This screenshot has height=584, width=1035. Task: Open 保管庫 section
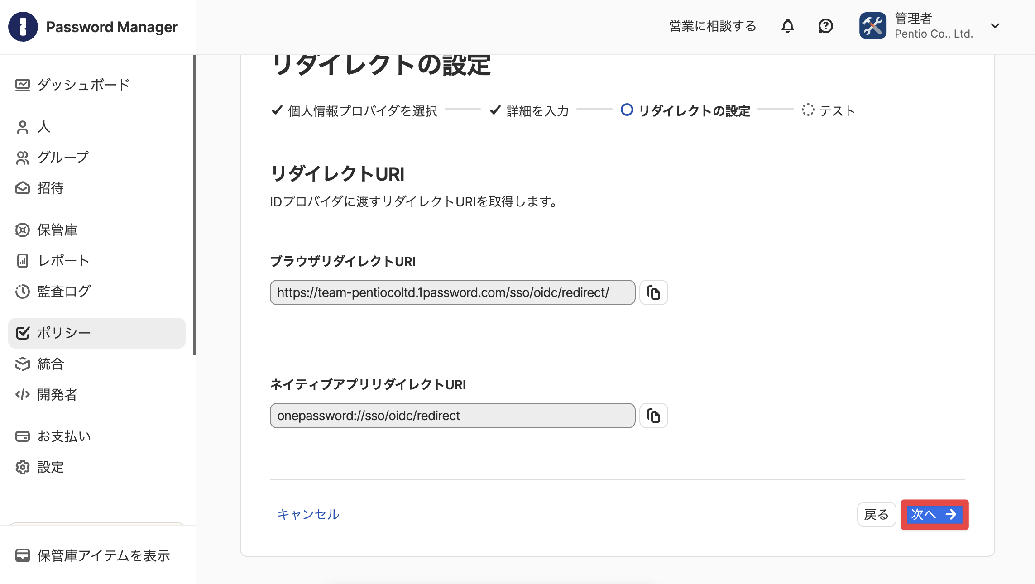pyautogui.click(x=97, y=230)
